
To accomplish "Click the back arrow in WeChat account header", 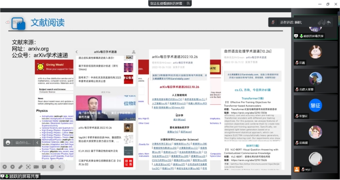I will (x=77, y=52).
